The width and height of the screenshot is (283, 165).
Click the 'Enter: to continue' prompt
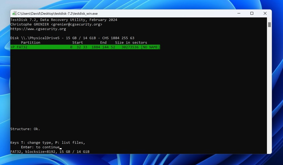[40, 147]
